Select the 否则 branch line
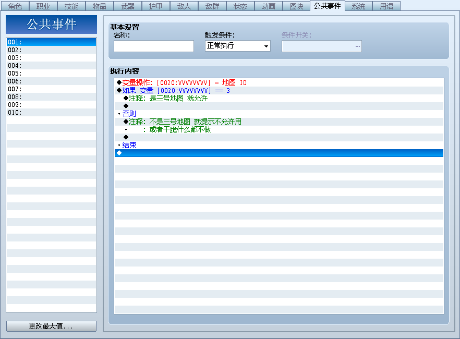The height and width of the screenshot is (339, 460). pos(279,114)
